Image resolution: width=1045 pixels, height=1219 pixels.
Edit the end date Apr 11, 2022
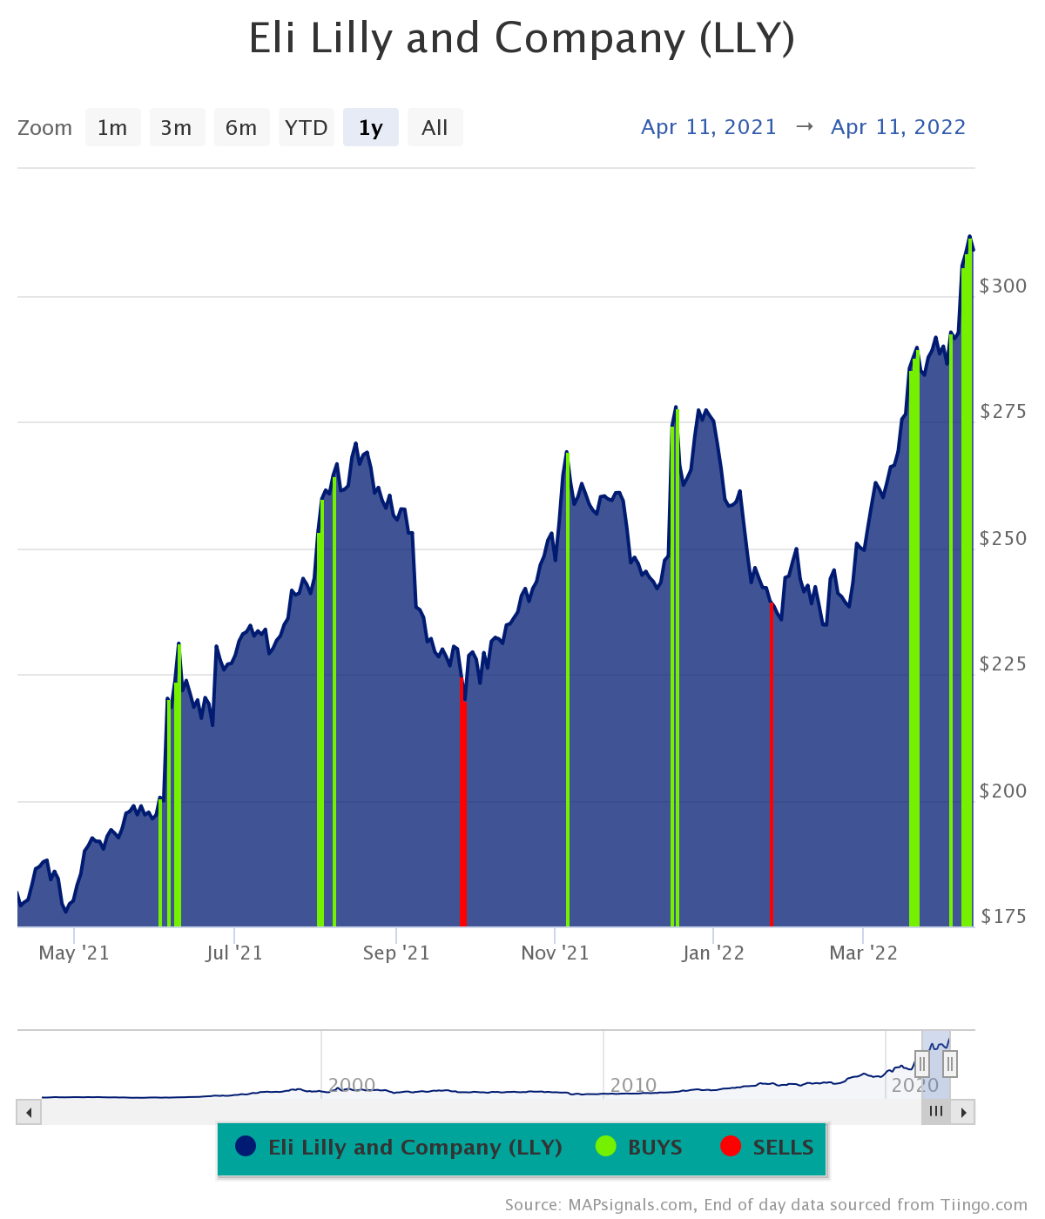tap(899, 127)
